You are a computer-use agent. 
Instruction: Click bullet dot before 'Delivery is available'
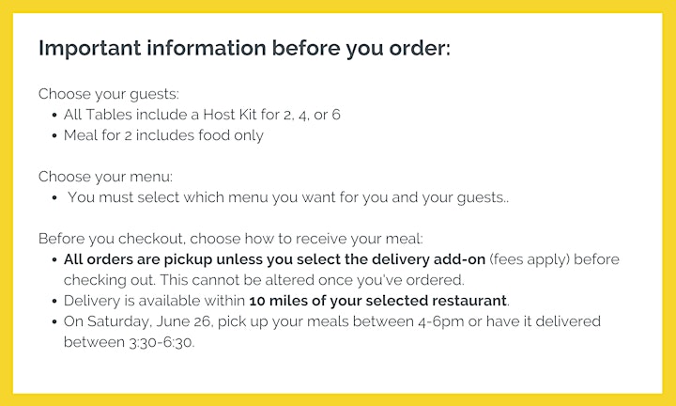click(54, 302)
